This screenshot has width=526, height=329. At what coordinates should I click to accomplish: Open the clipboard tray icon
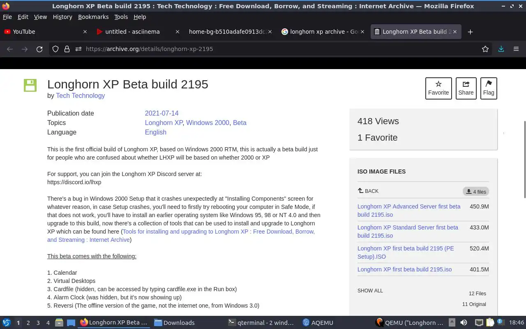click(x=490, y=323)
